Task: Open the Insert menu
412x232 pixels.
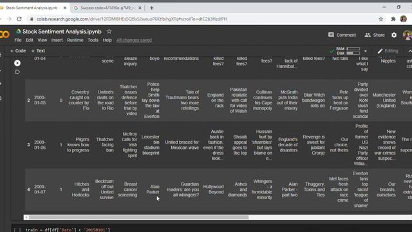Action: pyautogui.click(x=57, y=40)
